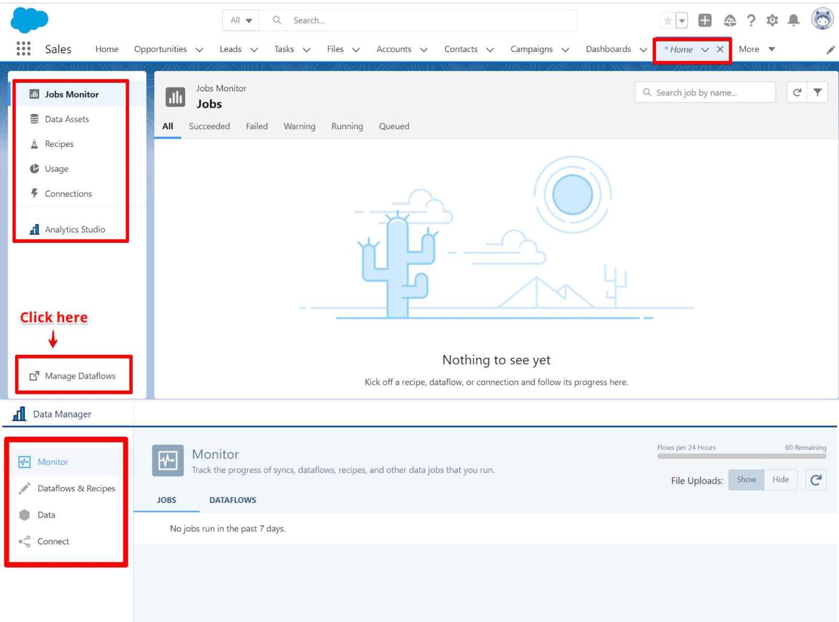Expand the Opportunities menu chevron
The image size is (839, 622).
tap(199, 49)
